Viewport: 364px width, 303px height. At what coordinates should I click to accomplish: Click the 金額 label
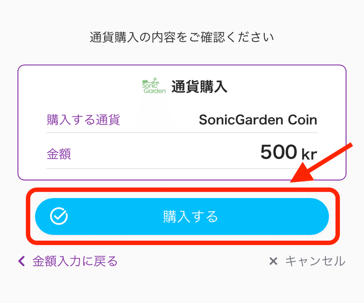click(59, 154)
